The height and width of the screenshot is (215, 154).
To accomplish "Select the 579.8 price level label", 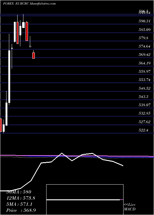I will pyautogui.click(x=143, y=38).
